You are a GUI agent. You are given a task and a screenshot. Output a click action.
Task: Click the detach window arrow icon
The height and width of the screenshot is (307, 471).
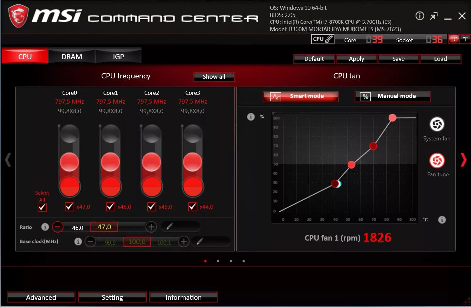(434, 16)
